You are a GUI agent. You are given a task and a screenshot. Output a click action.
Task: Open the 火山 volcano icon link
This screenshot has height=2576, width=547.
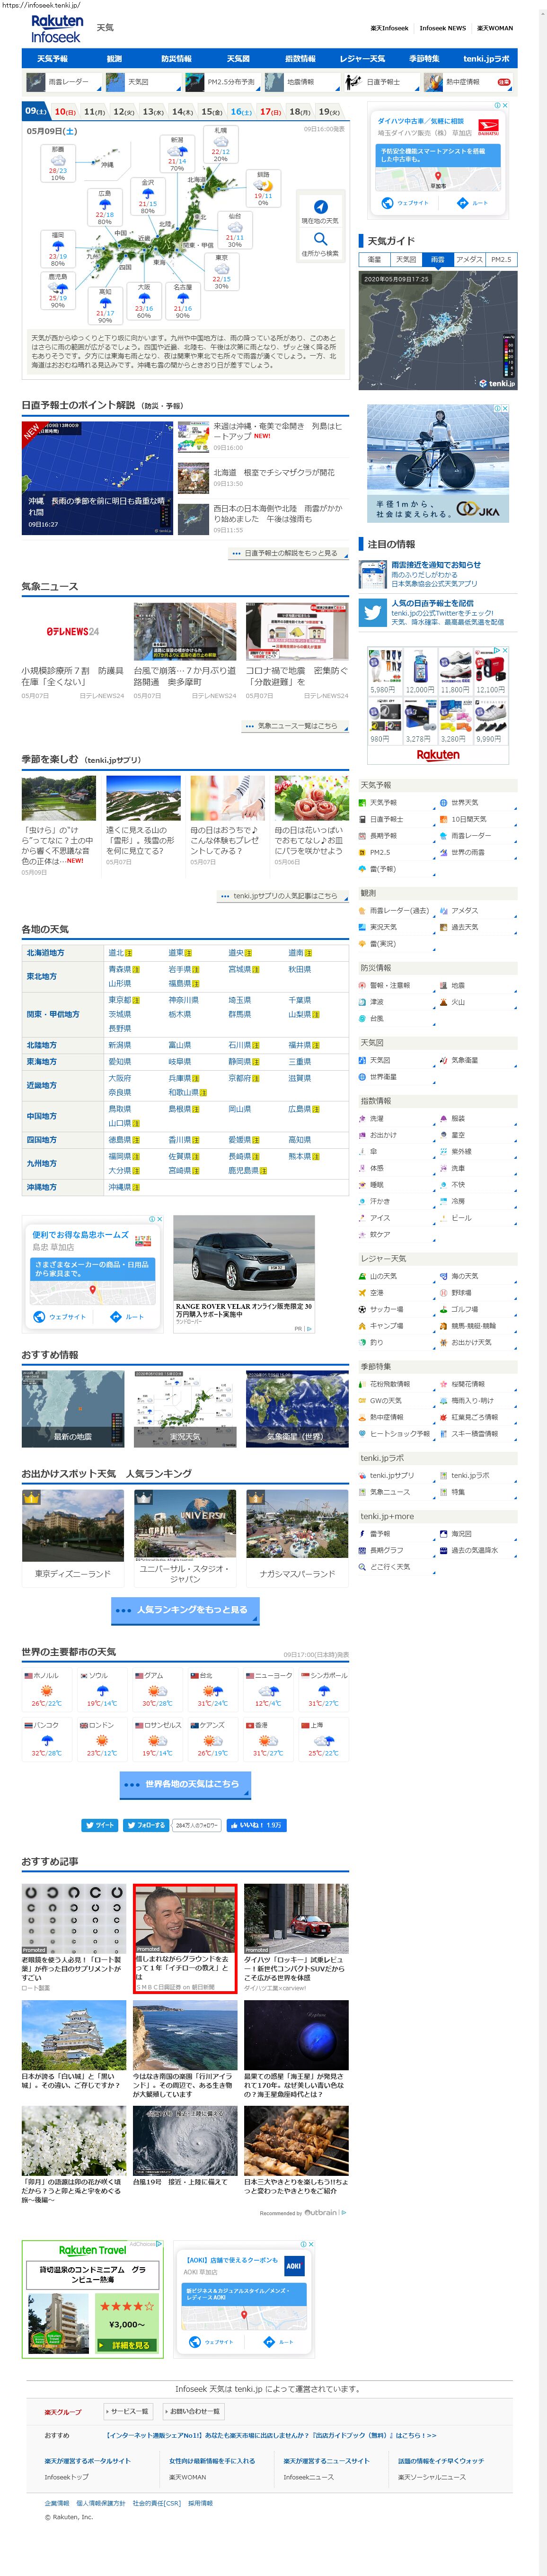tap(443, 1001)
